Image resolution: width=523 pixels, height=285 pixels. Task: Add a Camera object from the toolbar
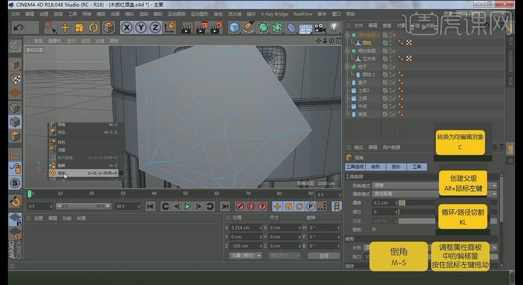[x=320, y=27]
